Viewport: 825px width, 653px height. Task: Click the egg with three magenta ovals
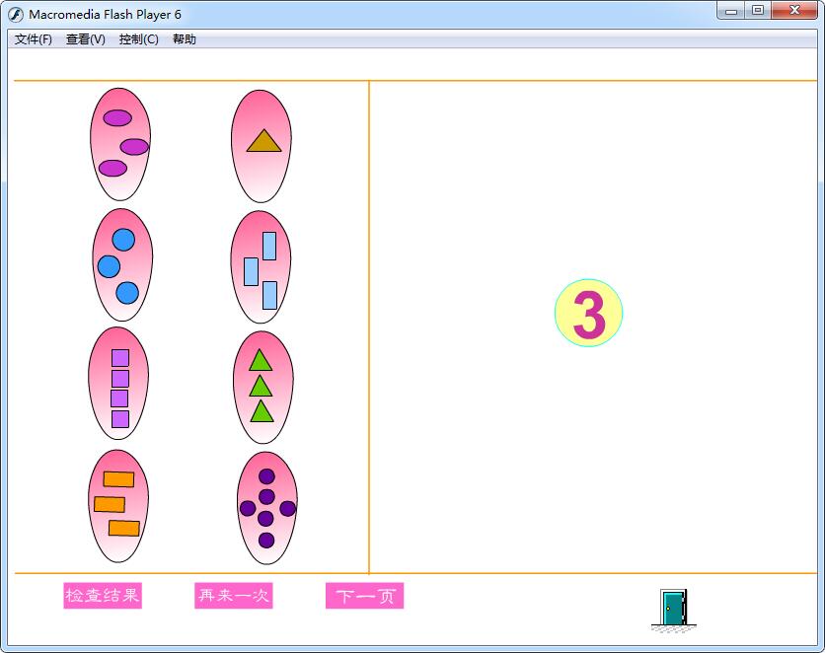point(120,144)
